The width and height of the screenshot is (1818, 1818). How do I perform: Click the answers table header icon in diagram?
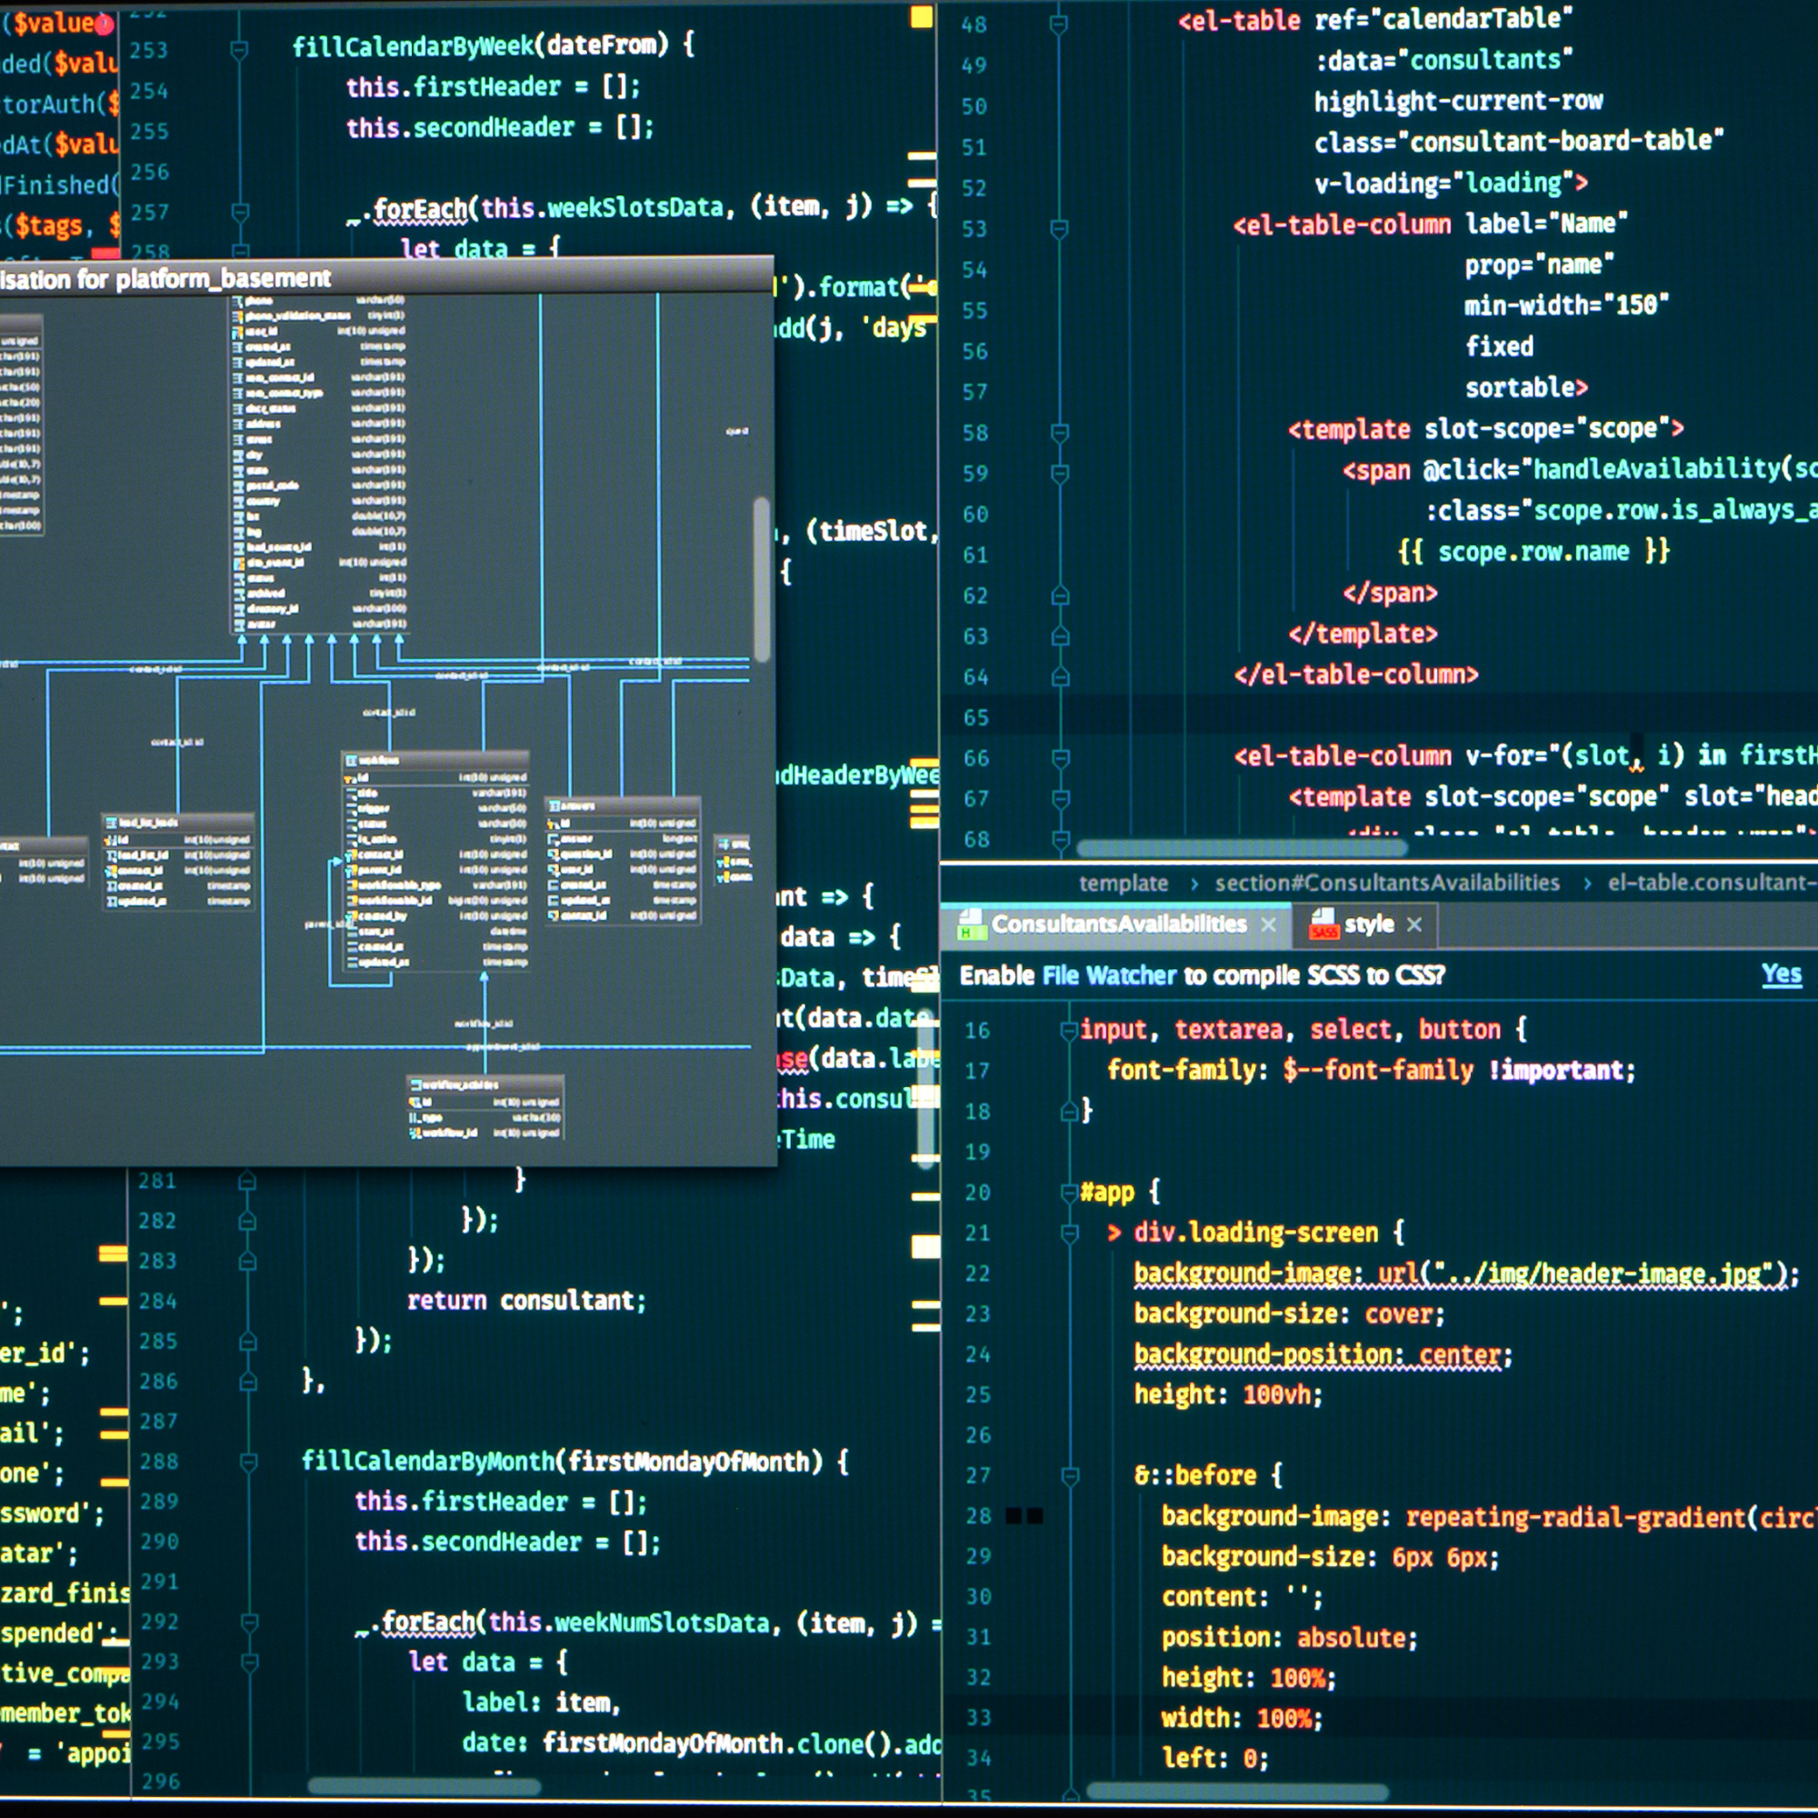pos(555,805)
